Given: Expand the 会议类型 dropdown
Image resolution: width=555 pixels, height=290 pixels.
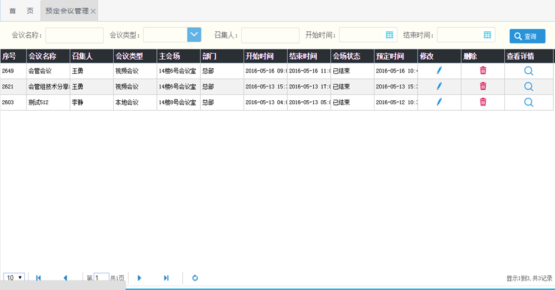Looking at the screenshot, I should [x=194, y=35].
